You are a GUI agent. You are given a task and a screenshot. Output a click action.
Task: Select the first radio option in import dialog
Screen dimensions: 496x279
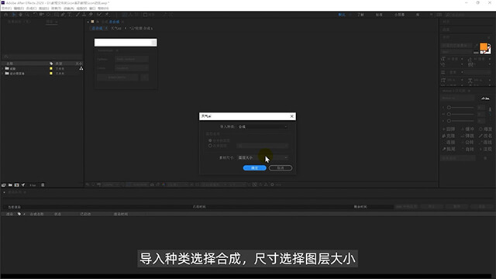coord(210,140)
